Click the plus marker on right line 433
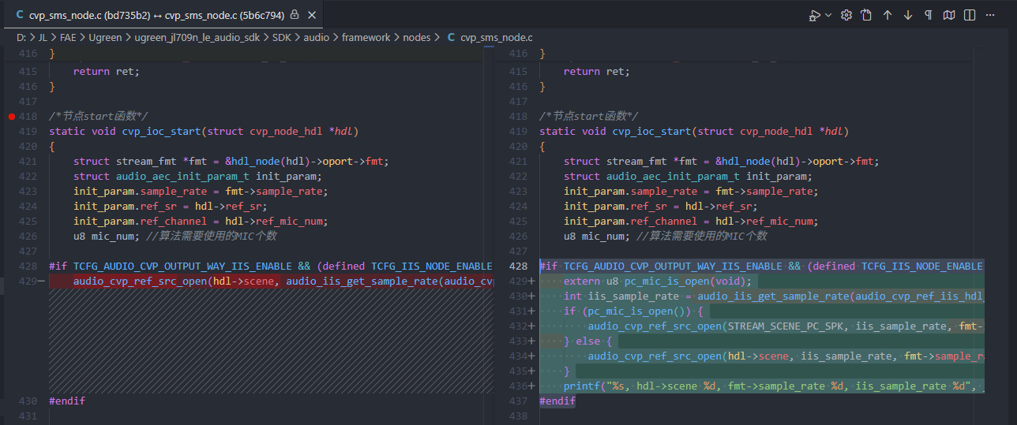The image size is (1017, 425). point(532,341)
